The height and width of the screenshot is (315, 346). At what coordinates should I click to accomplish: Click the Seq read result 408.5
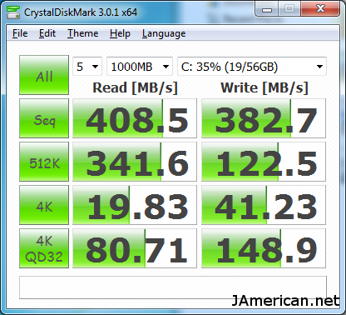135,118
